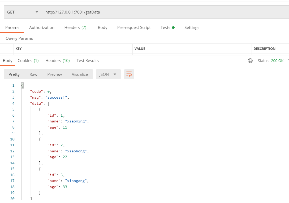Show the response Headers (10) tab
The width and height of the screenshot is (289, 203).
click(x=58, y=61)
